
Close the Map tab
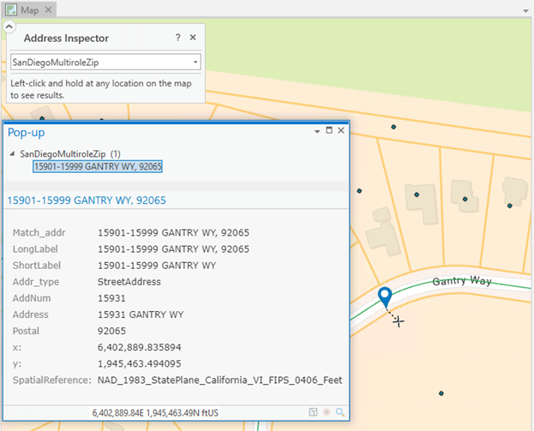click(x=48, y=9)
